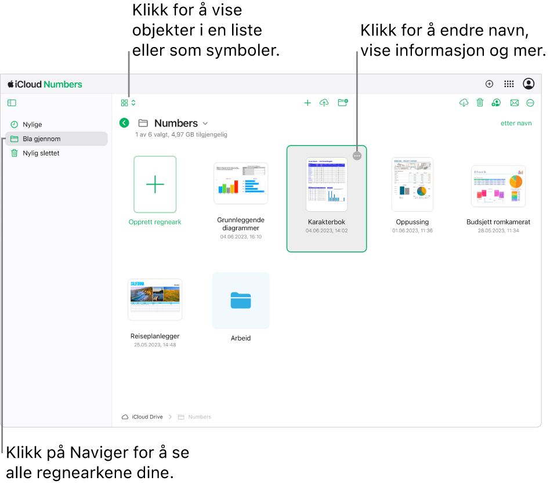Click the date 25.05.2023, 14:48
The width and height of the screenshot is (550, 488).
[155, 345]
